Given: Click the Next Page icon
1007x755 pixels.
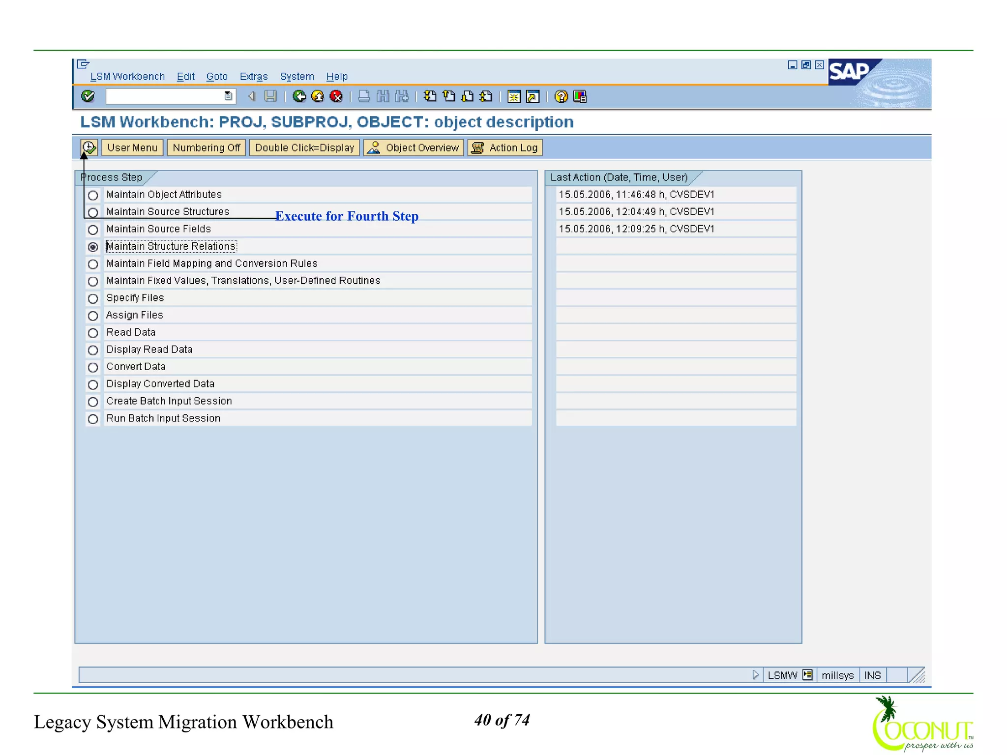Looking at the screenshot, I should (x=467, y=96).
